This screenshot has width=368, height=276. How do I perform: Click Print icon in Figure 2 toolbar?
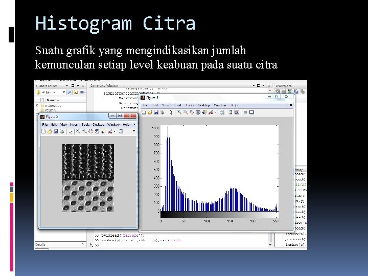click(62, 132)
